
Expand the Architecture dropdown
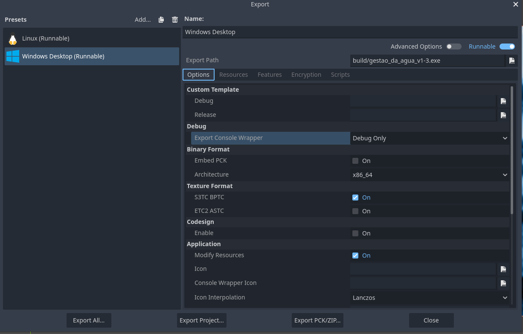click(x=430, y=175)
